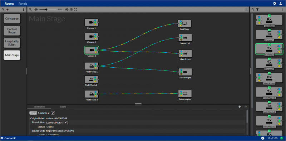Viewport: 286px width, 141px height.
Task: Open the device panel three-dot menu
Action: pos(283,10)
